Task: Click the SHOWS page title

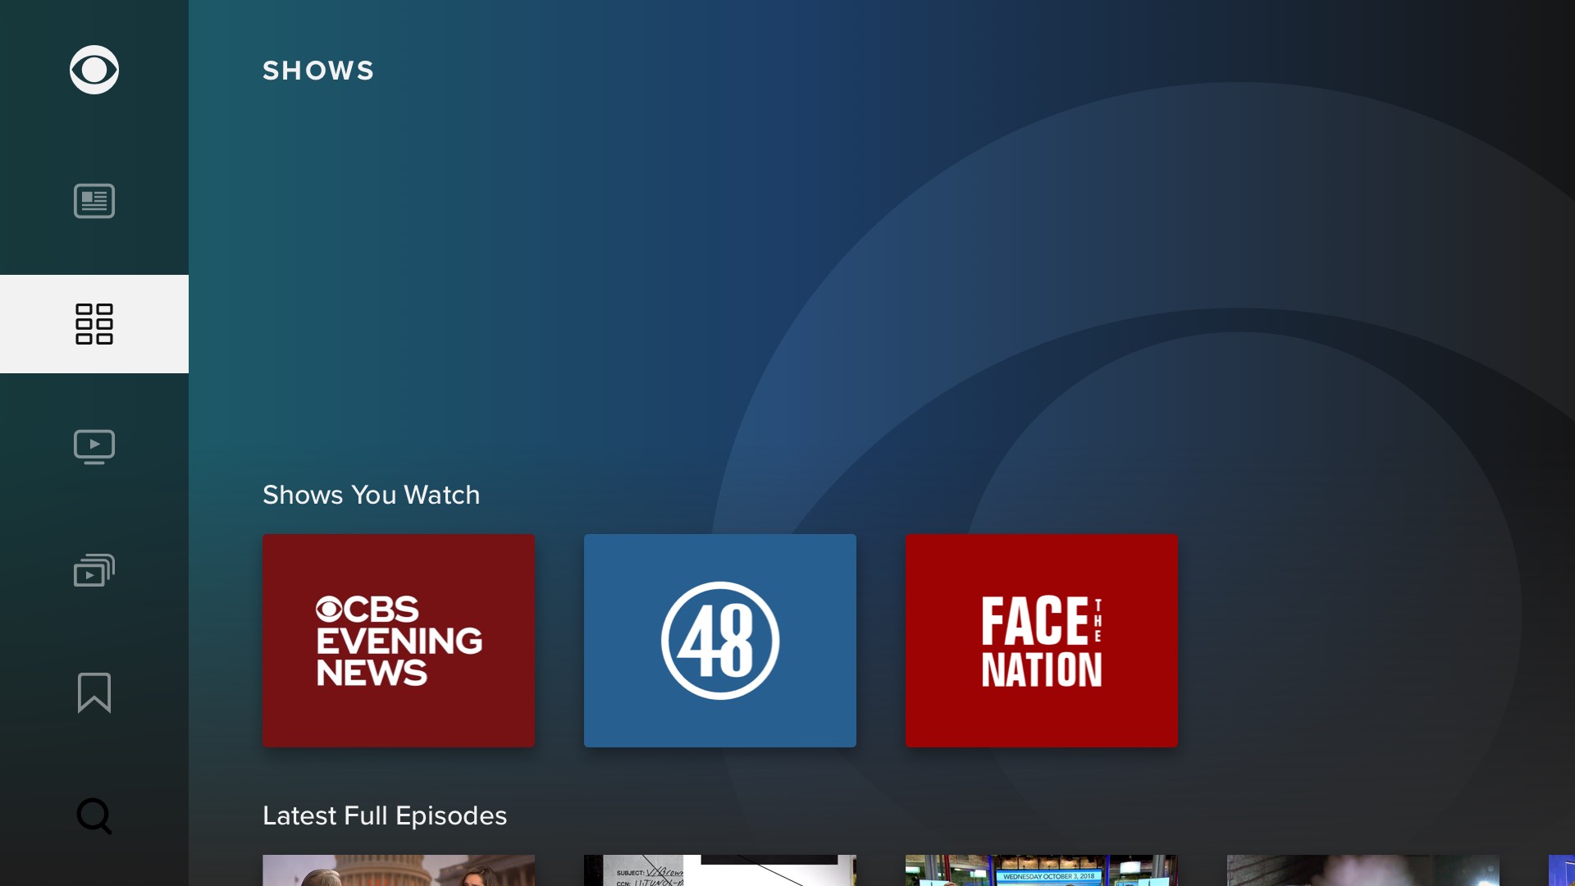Action: point(318,71)
